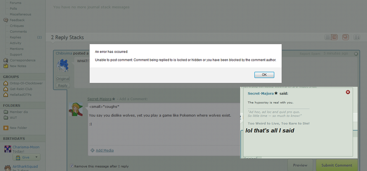Click the sort order icon
Viewport: 367px width, 171px height.
point(356,37)
